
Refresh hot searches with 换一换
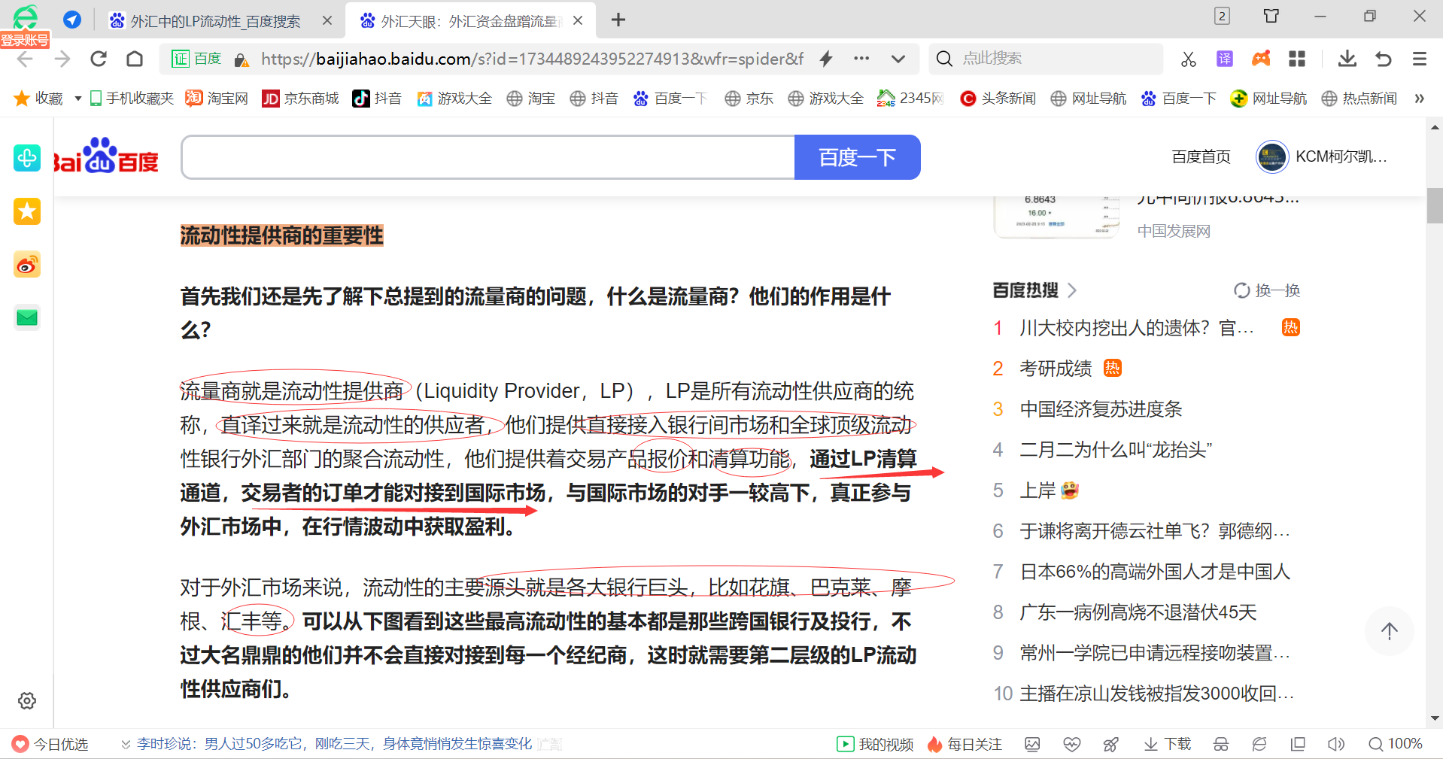click(x=1267, y=290)
